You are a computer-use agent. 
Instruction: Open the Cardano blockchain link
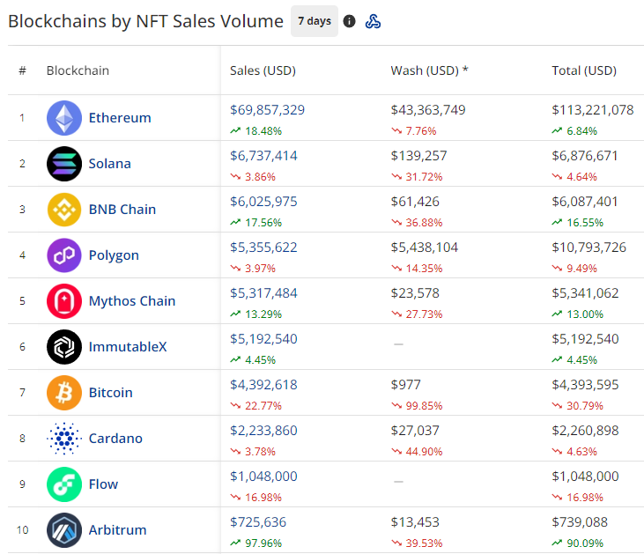(115, 439)
